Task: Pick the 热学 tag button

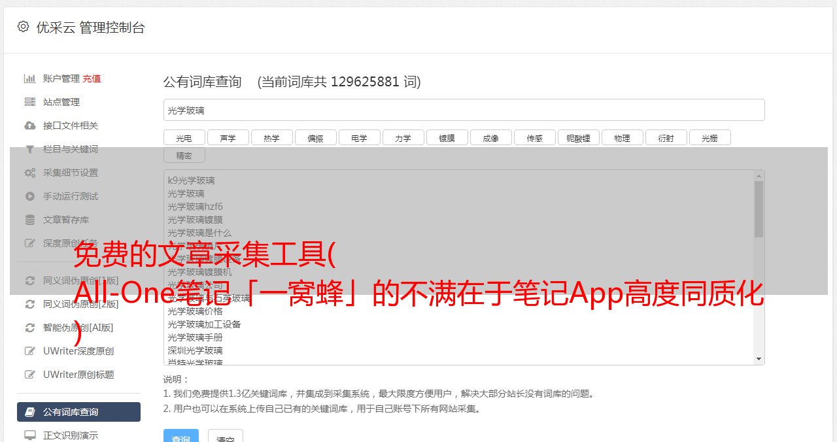Action: point(271,137)
